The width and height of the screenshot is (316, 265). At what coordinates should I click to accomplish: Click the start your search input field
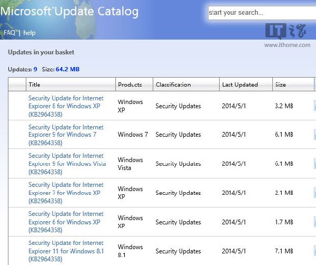click(262, 13)
